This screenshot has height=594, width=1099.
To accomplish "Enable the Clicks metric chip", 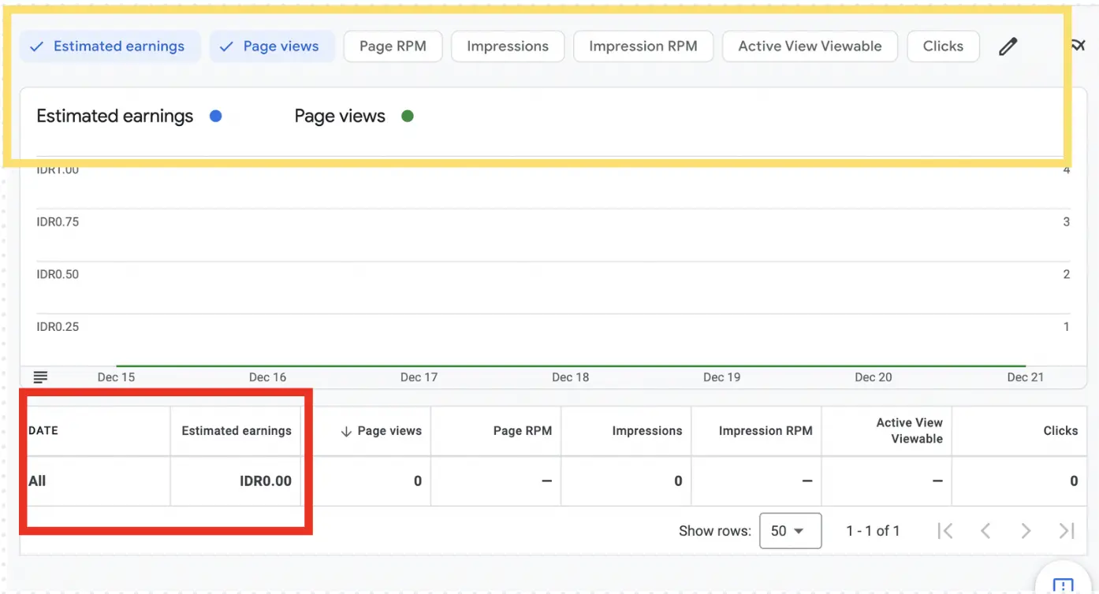I will click(943, 46).
